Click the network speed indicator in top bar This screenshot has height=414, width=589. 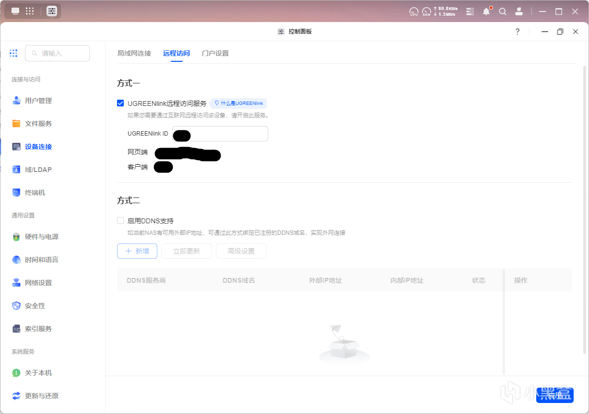[x=446, y=11]
